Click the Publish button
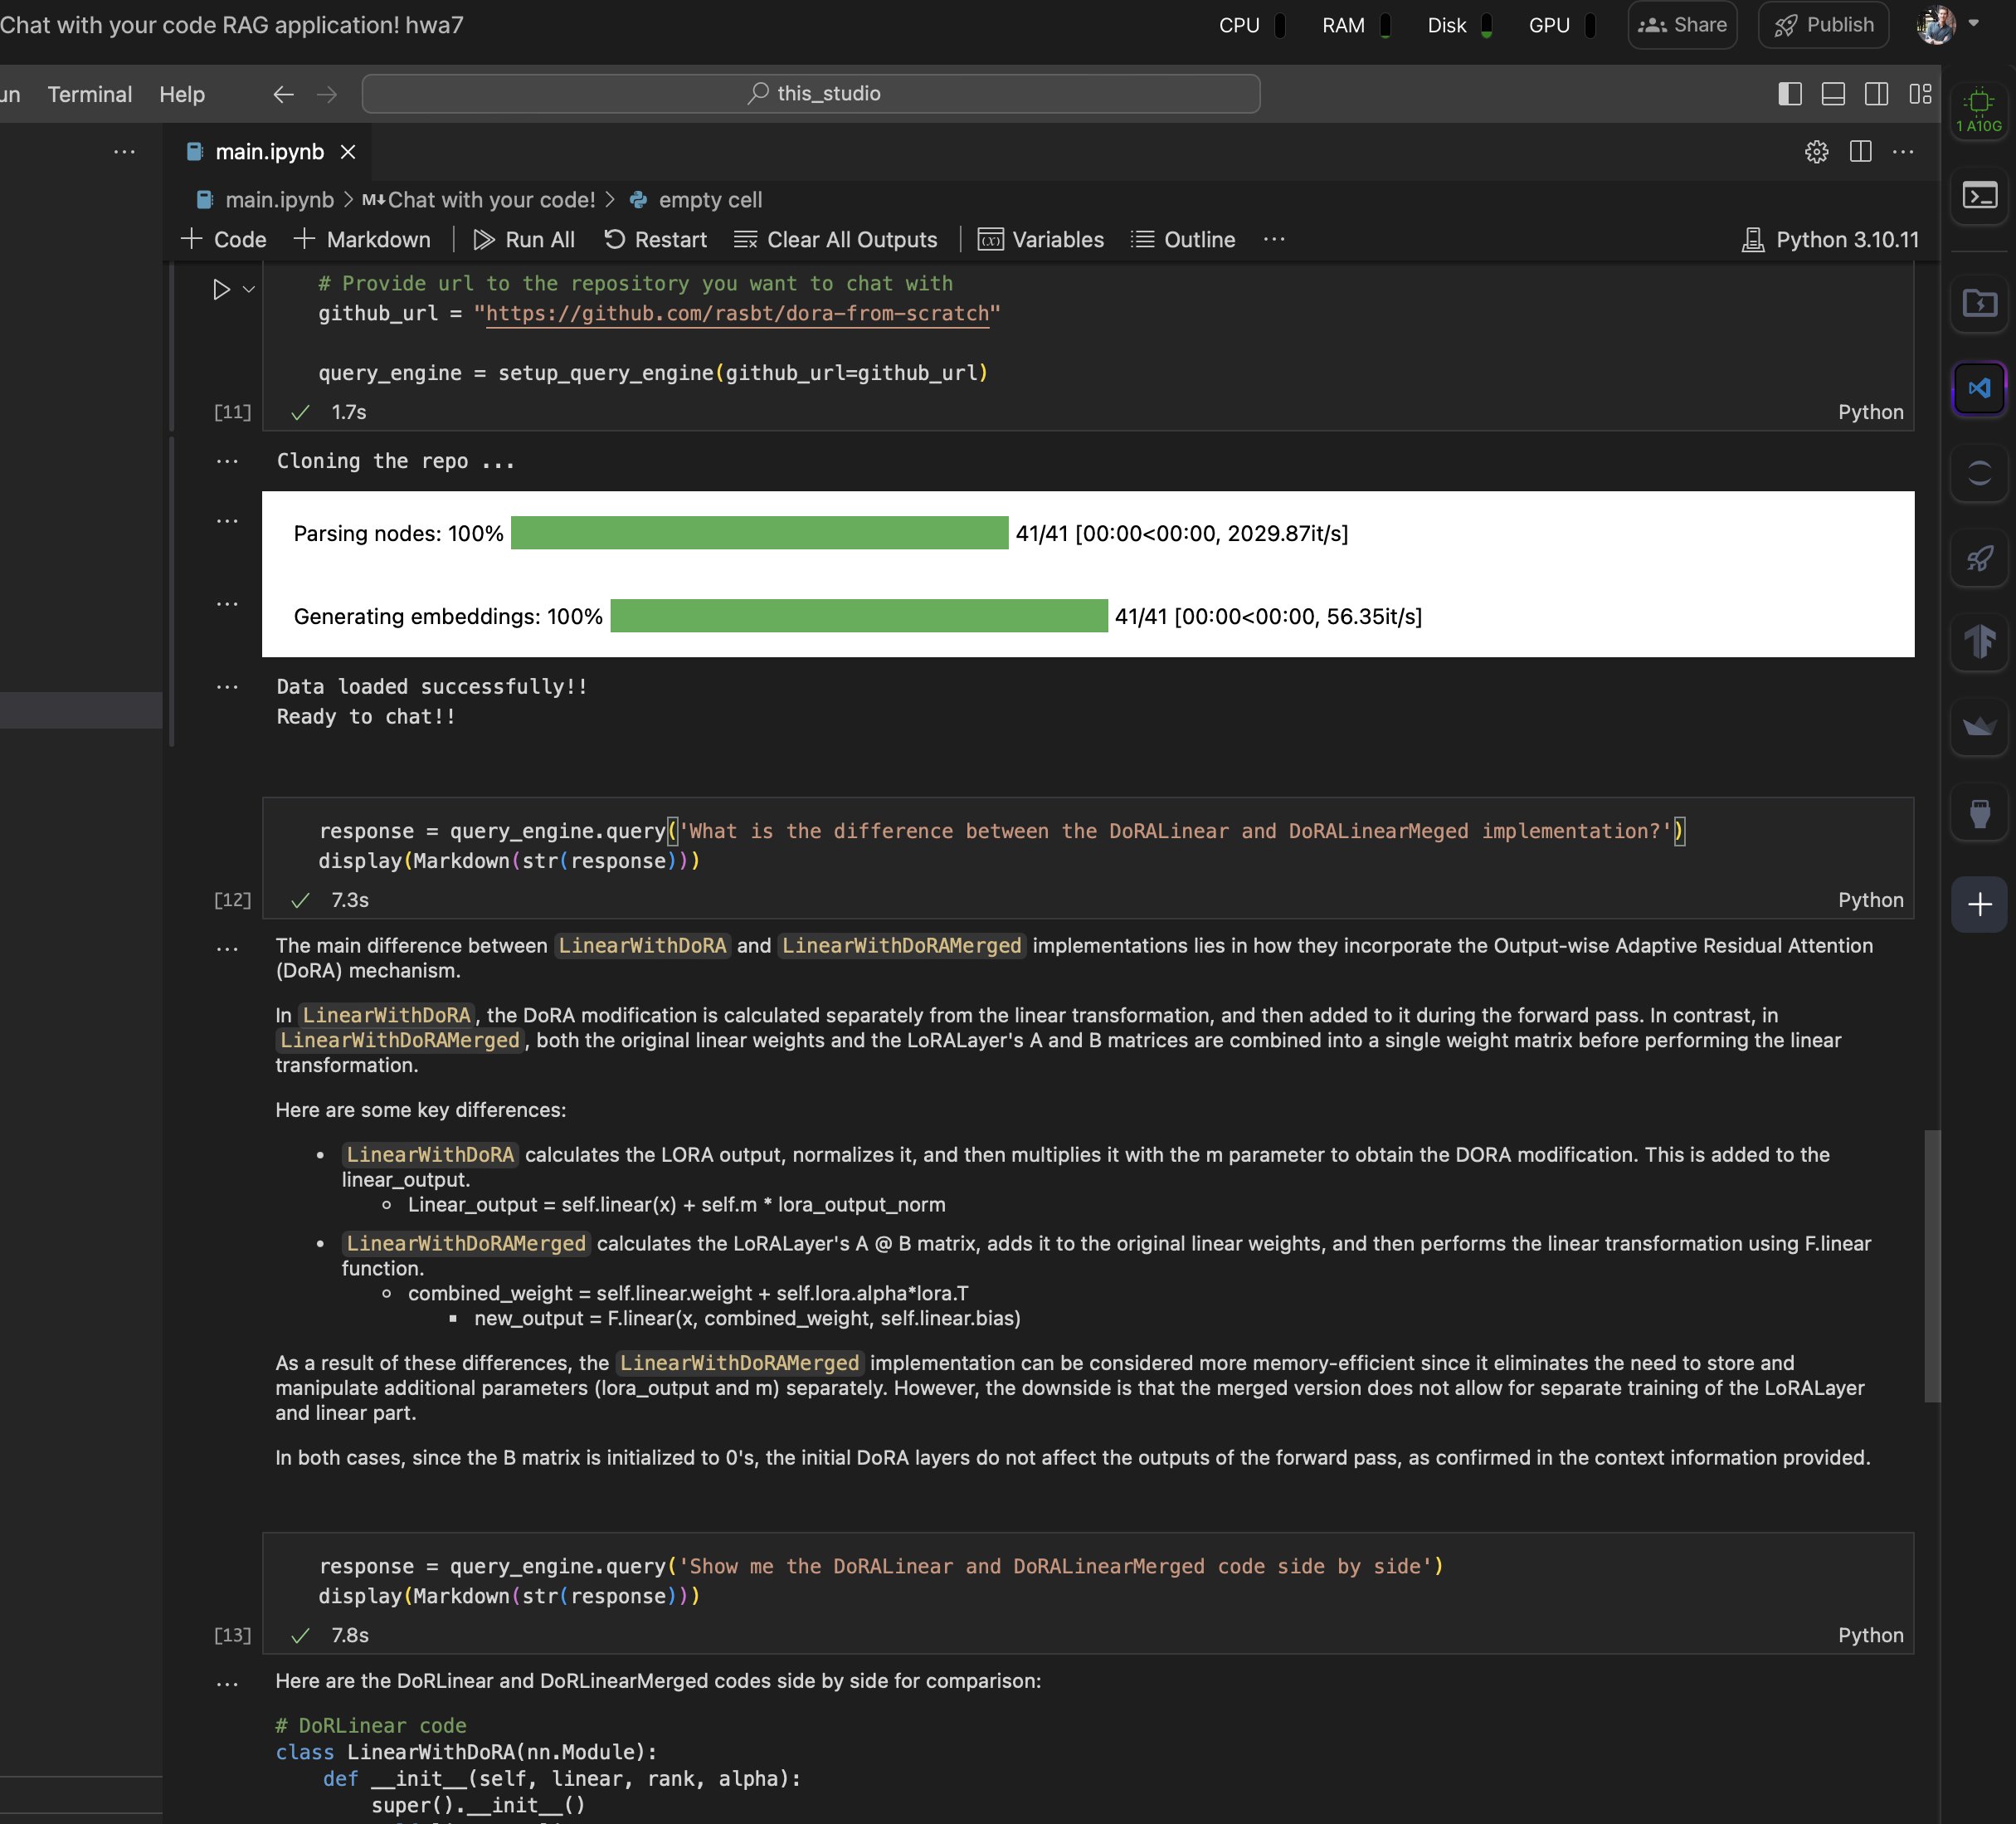Viewport: 2016px width, 1824px height. coord(1824,25)
